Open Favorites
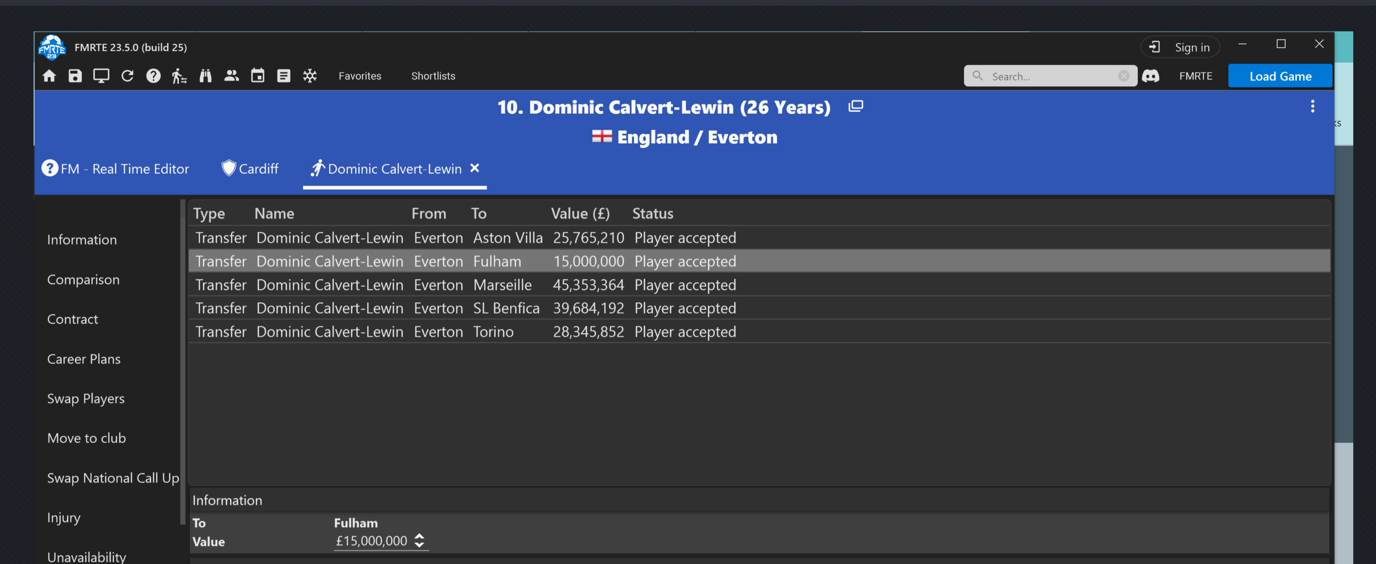The image size is (1376, 564). [360, 76]
